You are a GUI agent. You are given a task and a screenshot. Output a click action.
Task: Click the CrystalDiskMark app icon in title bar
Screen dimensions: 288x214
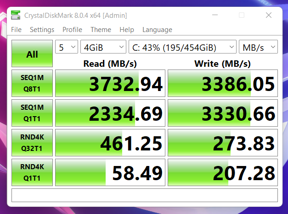(x=16, y=16)
